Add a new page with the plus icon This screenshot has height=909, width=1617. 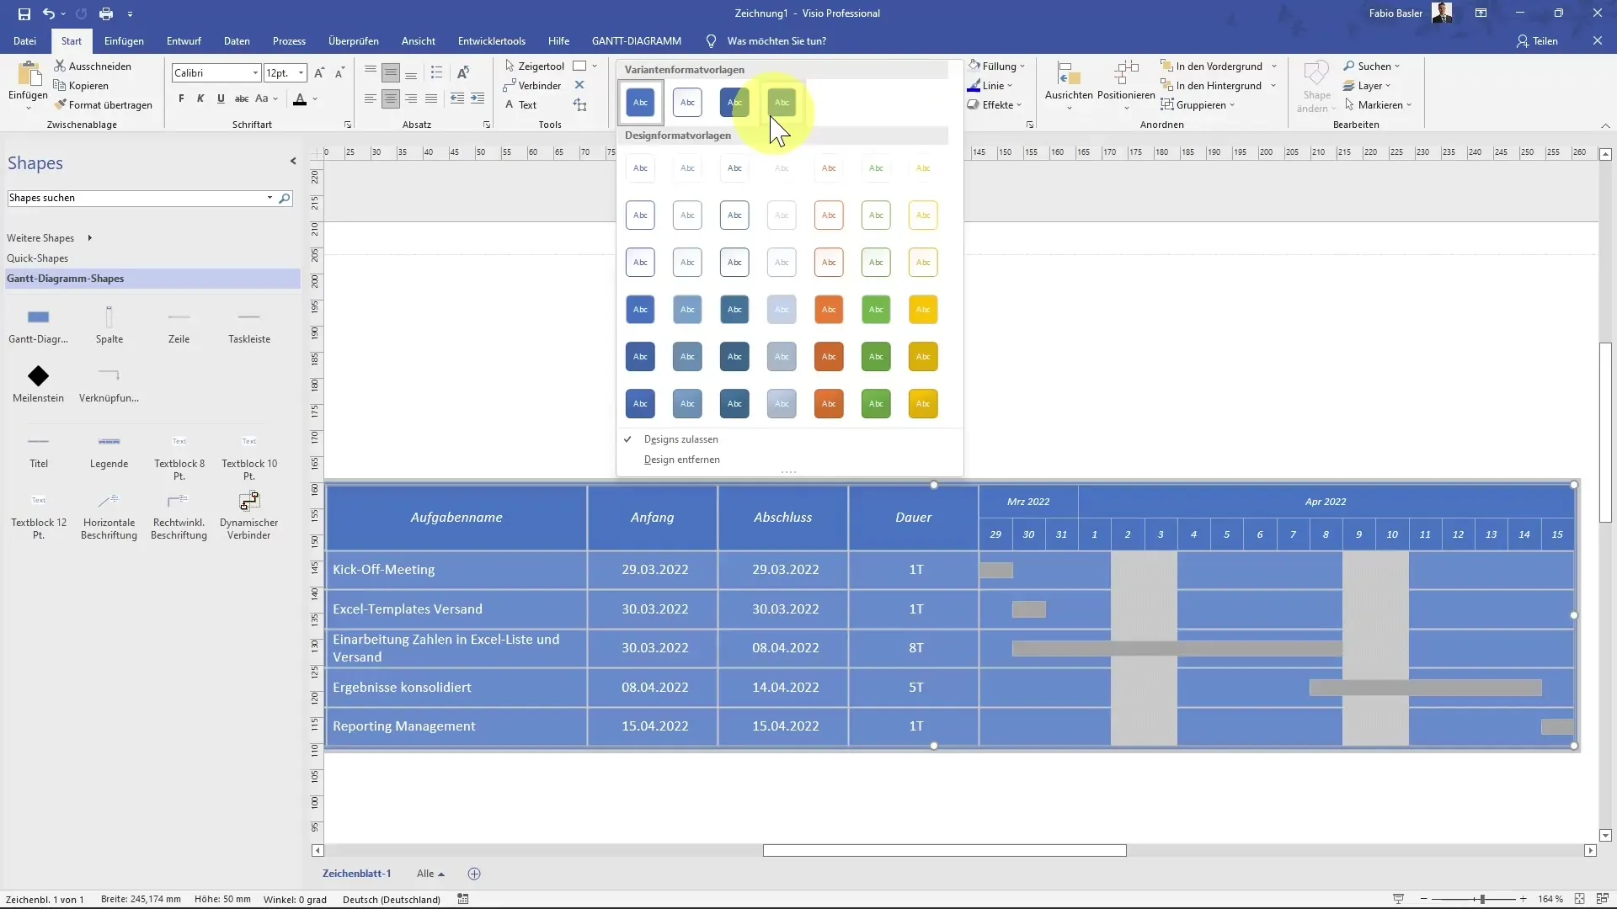474,874
